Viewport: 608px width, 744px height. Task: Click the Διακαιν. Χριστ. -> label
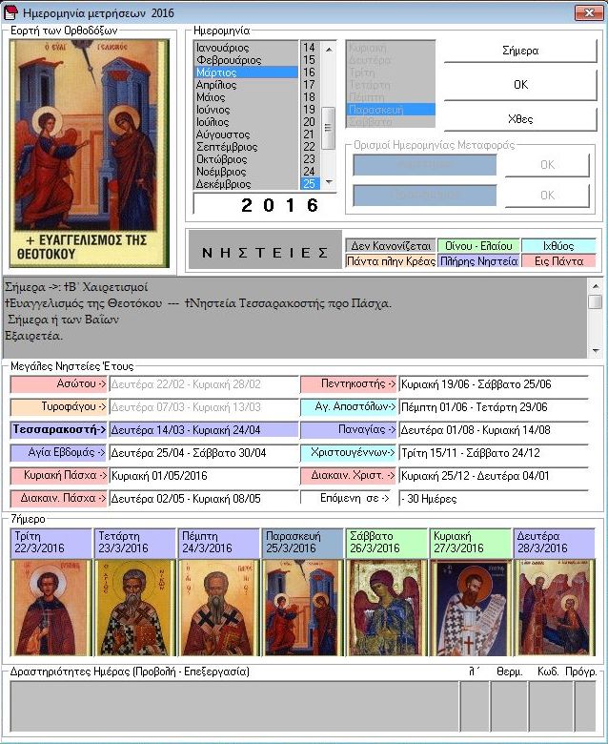(x=348, y=475)
